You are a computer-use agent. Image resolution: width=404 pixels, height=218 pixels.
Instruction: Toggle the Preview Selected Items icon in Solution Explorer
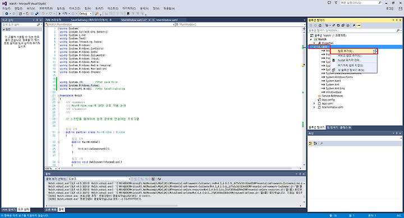[x=359, y=25]
